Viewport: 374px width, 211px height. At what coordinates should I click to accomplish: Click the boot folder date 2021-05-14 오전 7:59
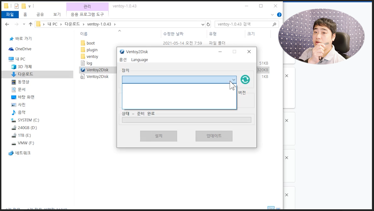click(182, 43)
